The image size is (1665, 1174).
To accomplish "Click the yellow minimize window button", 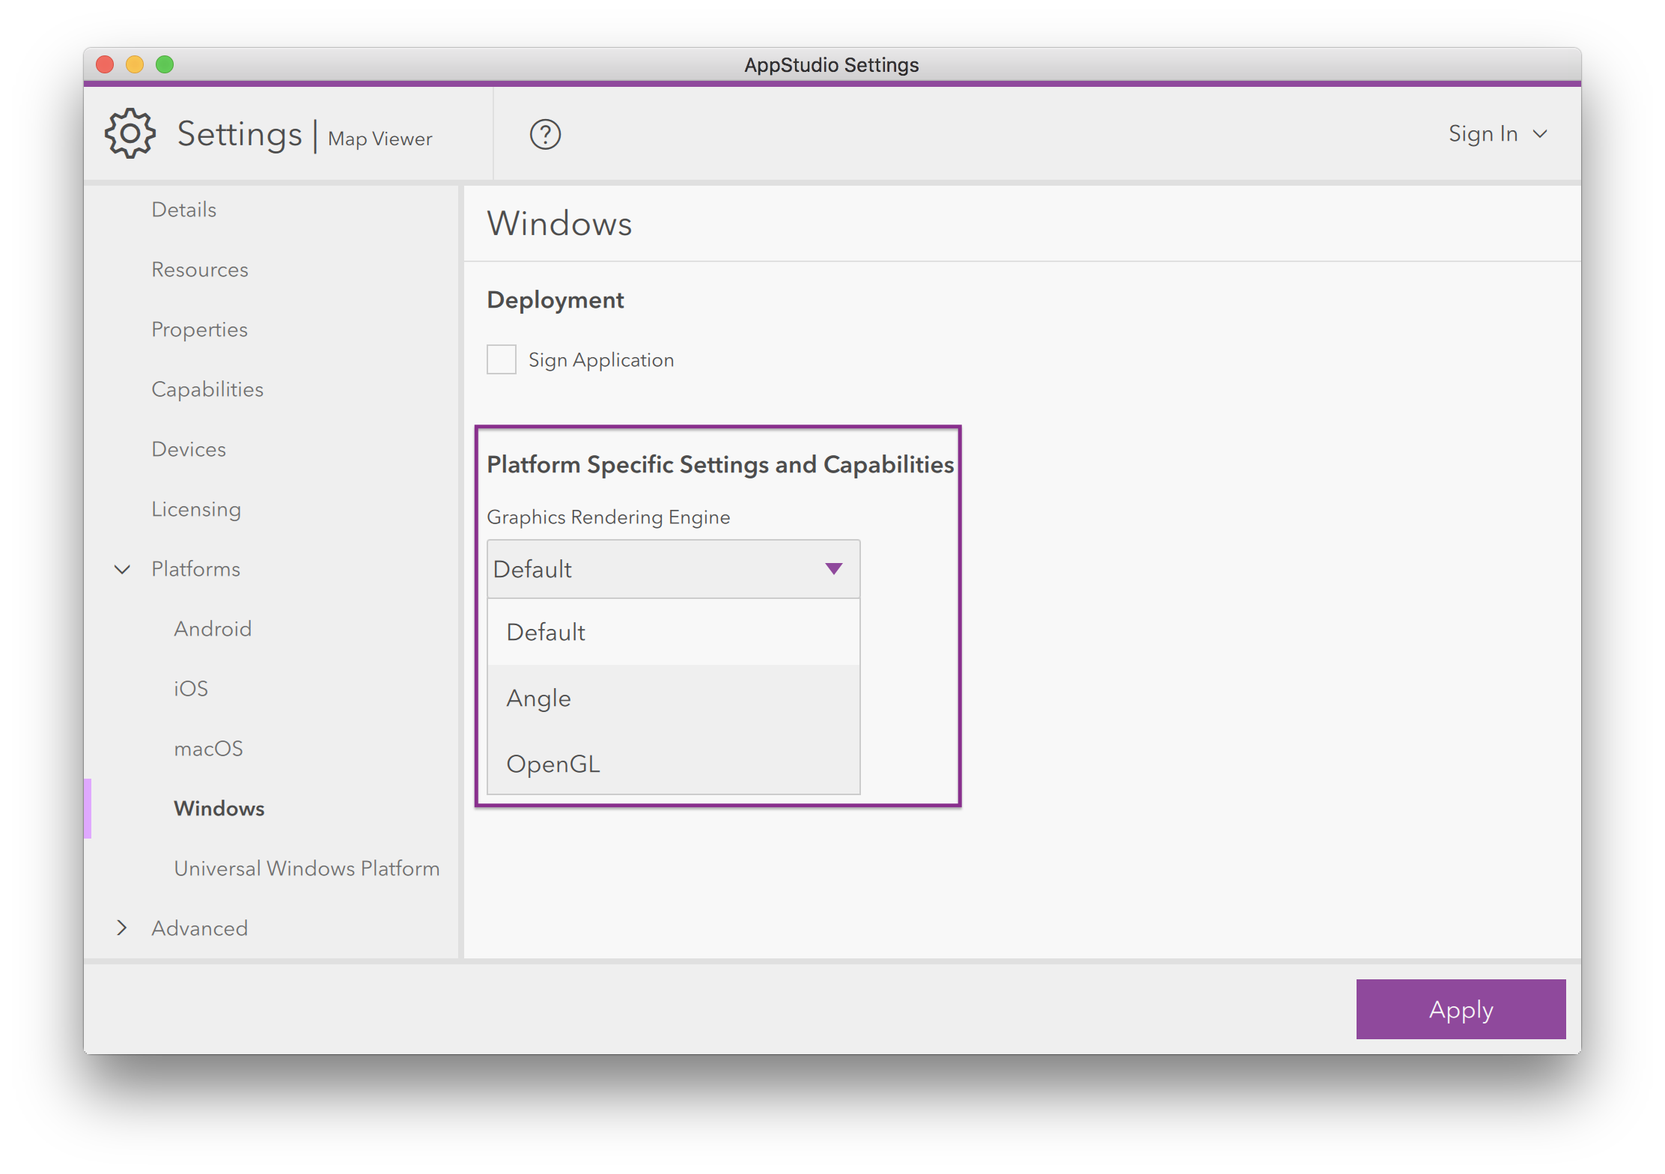I will 135,65.
